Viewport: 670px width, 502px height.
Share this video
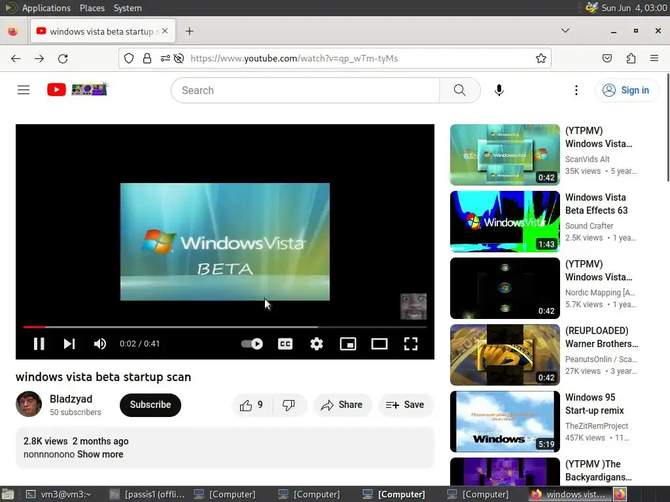[x=342, y=405]
